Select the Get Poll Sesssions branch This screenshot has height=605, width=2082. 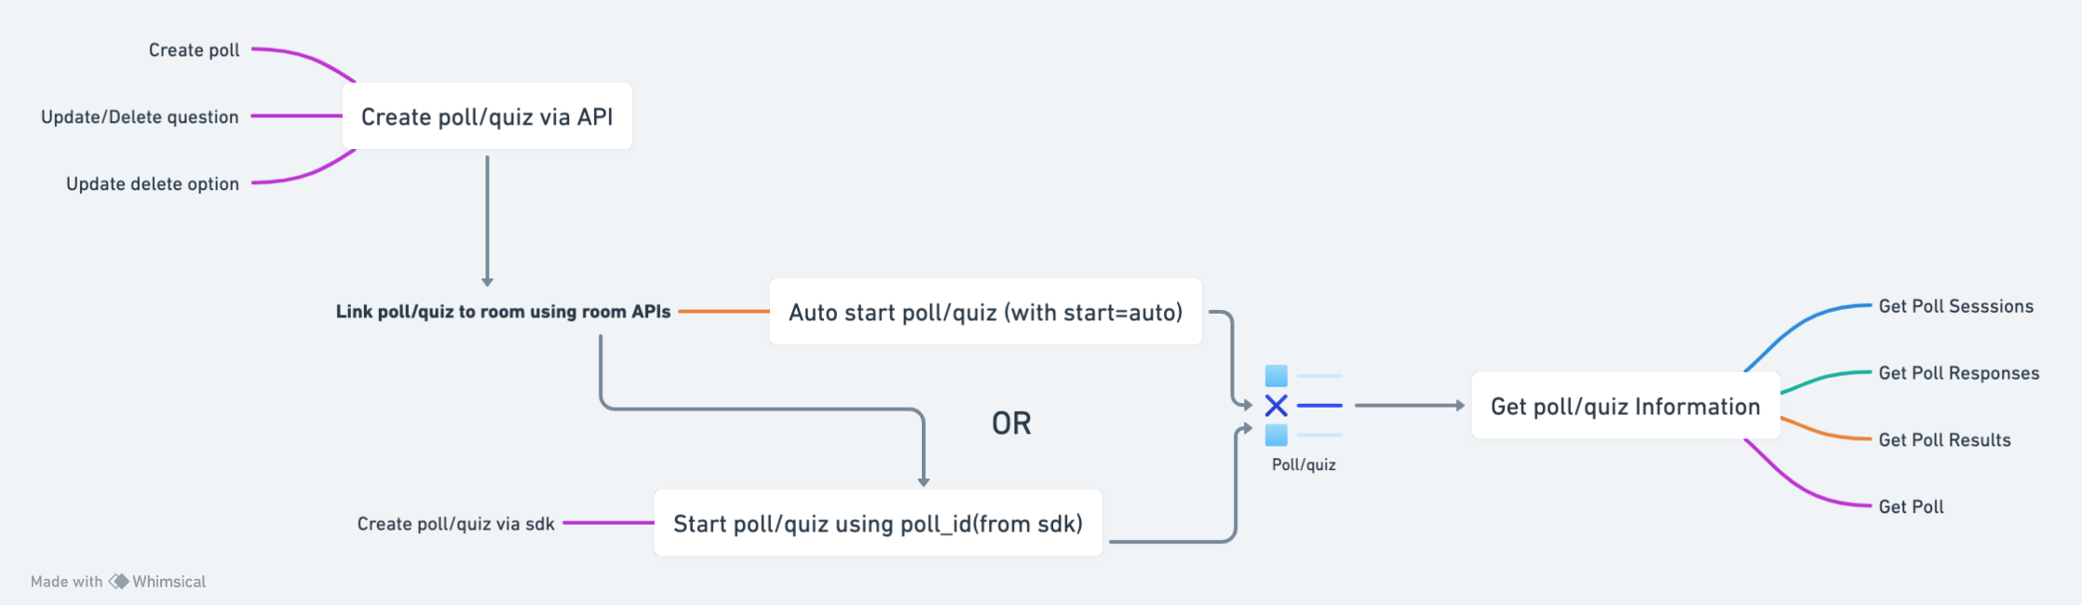[1955, 306]
